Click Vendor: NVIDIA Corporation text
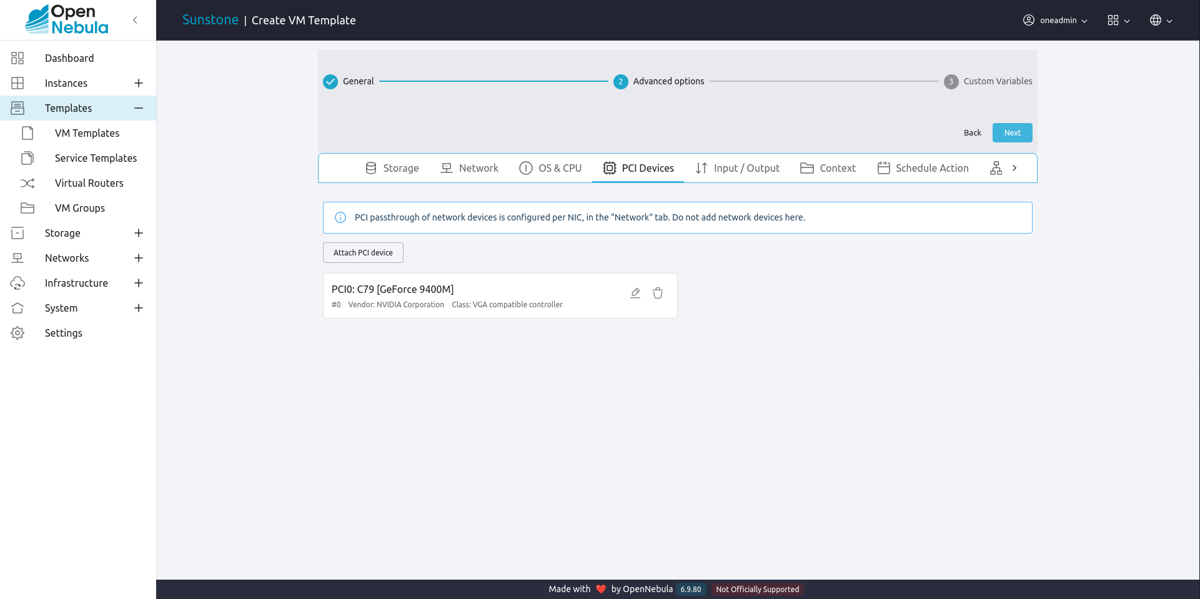 tap(396, 305)
